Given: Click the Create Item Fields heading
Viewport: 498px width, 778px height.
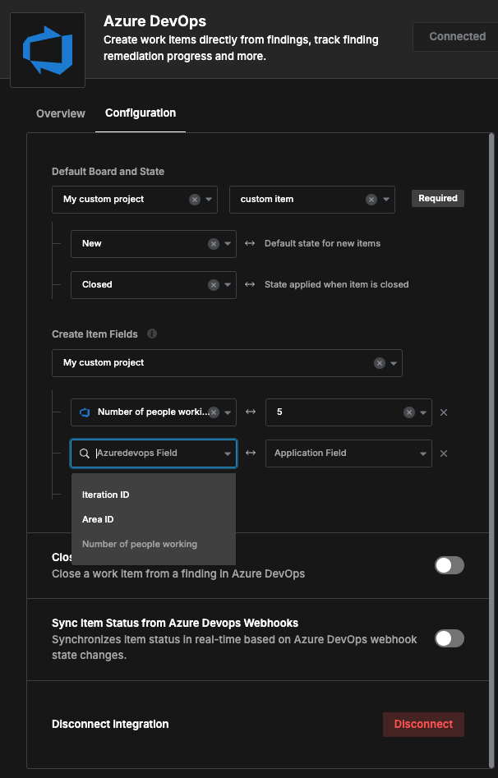Looking at the screenshot, I should [x=95, y=334].
